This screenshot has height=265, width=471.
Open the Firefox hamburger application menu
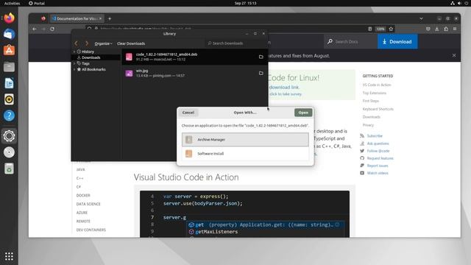tap(455, 29)
